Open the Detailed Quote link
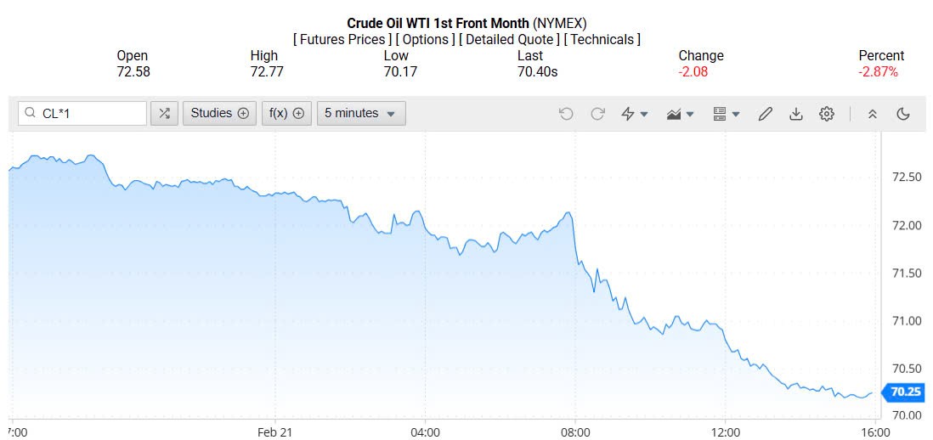 click(x=509, y=40)
